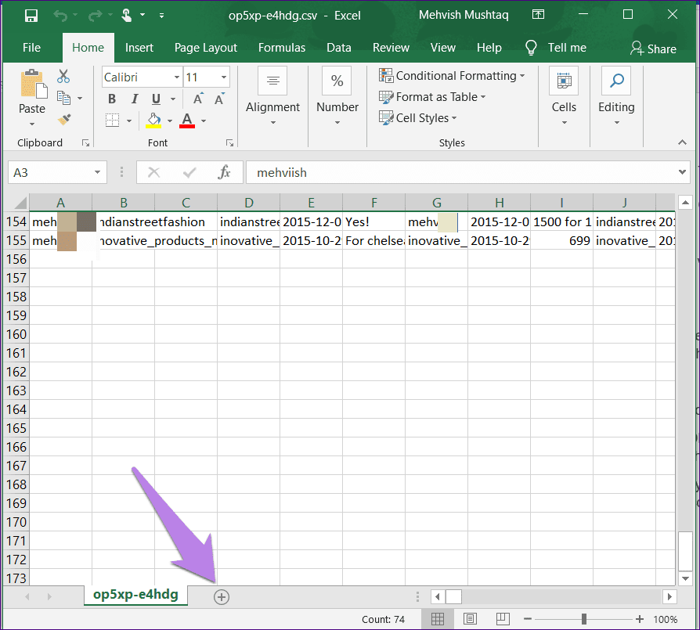The image size is (700, 630).
Task: Copy the selected cells
Action: pyautogui.click(x=64, y=98)
